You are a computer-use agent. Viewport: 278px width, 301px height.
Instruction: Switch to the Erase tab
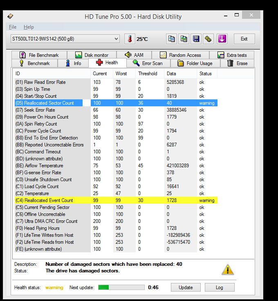238,63
